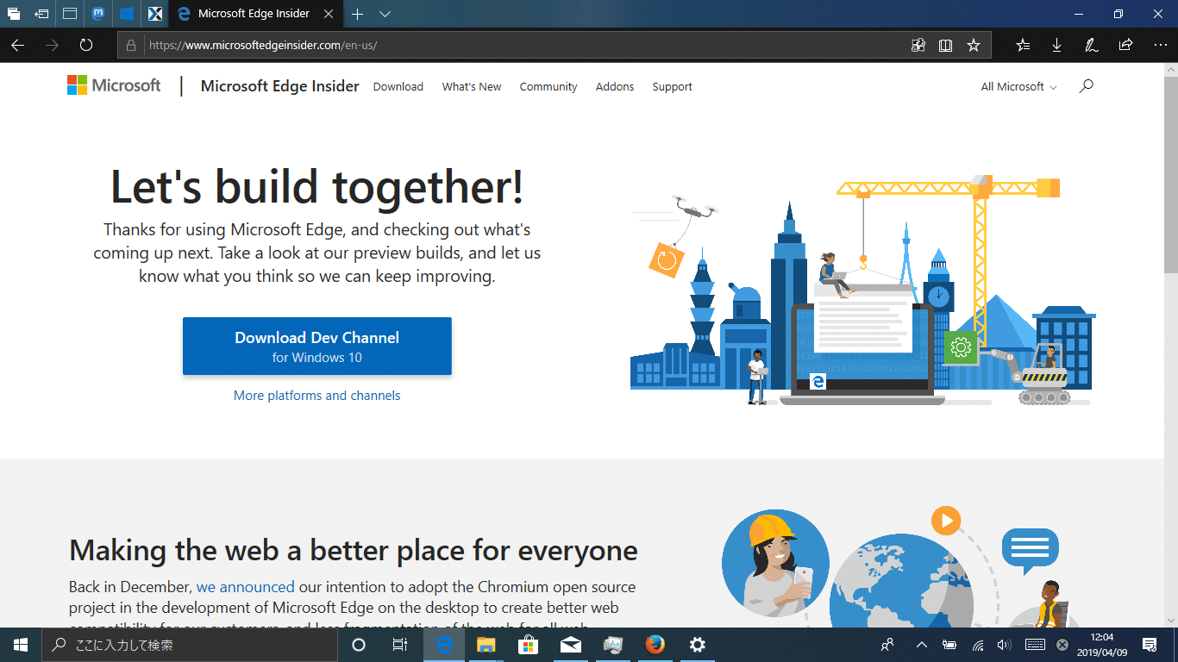Screen dimensions: 1178x662
Task: Open the page translate icon
Action: (918, 46)
